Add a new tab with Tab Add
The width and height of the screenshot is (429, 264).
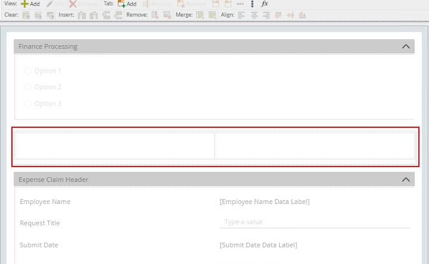[x=127, y=4]
